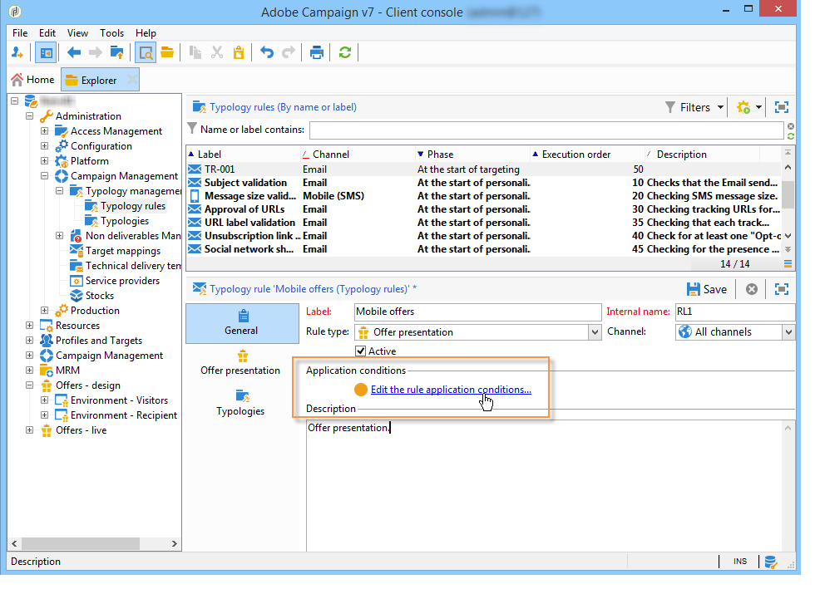Open the File menu
The image size is (815, 589).
[20, 32]
